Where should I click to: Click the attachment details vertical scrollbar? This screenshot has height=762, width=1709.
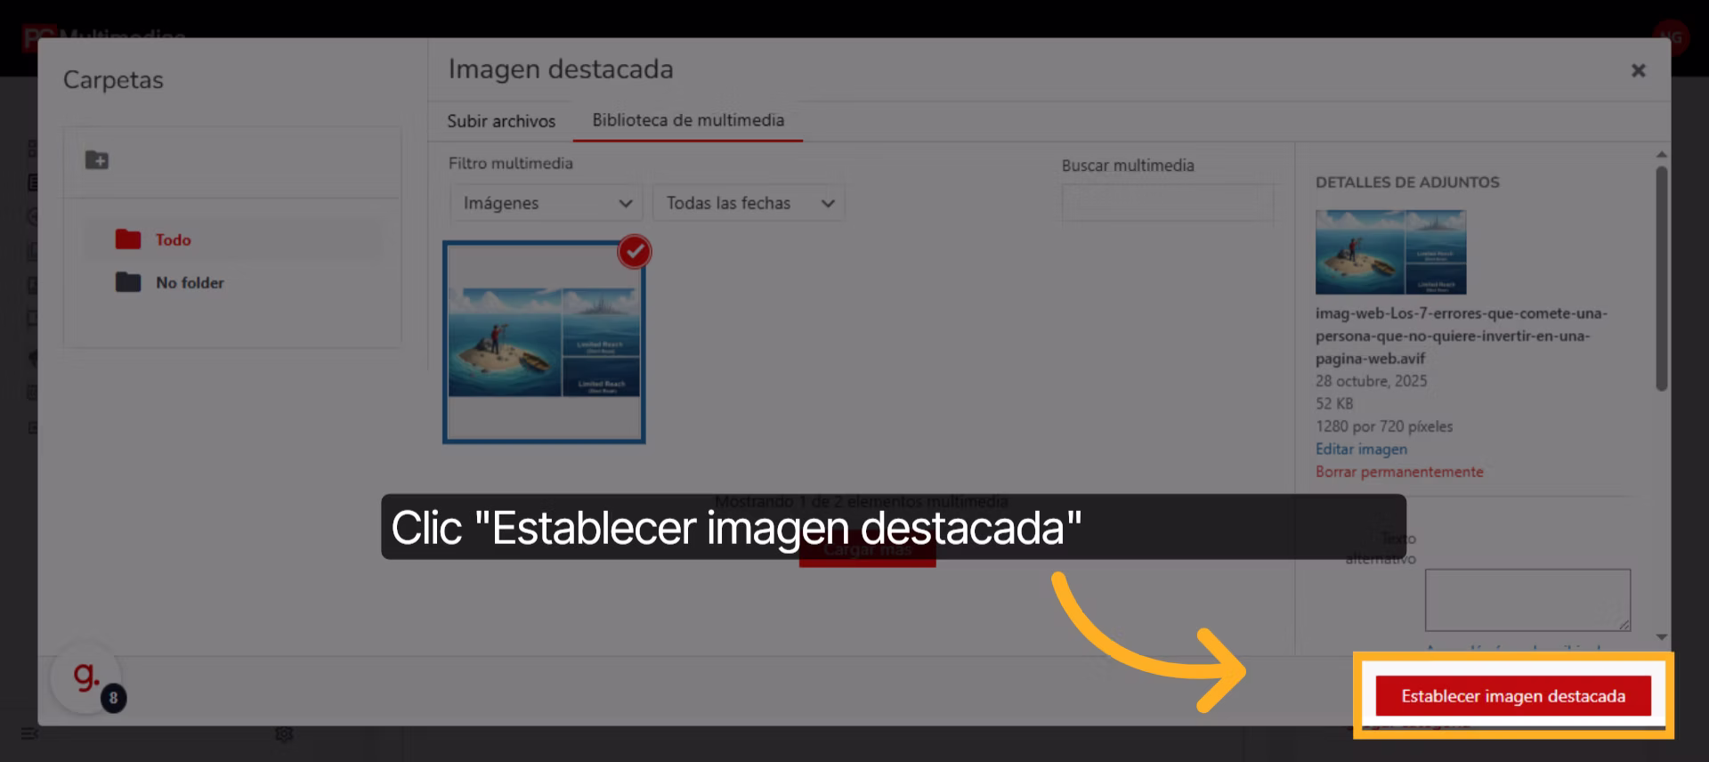tap(1661, 278)
